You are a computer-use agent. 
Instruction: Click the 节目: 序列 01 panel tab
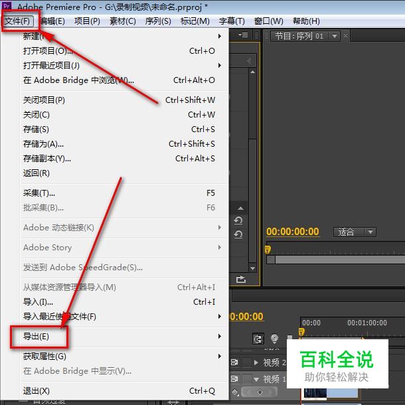299,36
